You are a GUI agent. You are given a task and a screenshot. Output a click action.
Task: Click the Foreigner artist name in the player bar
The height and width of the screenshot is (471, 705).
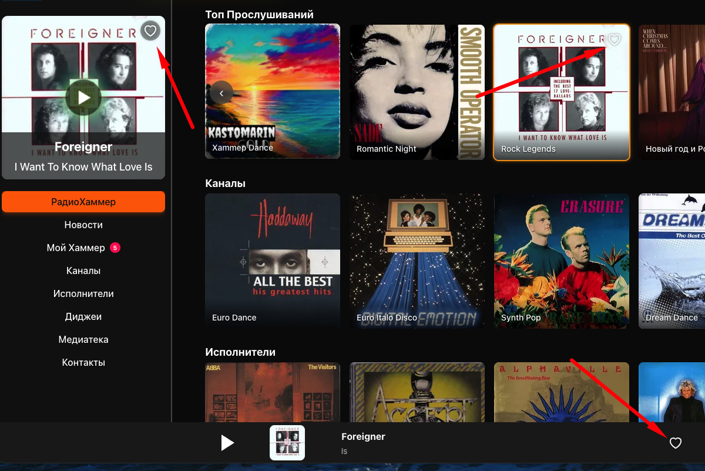(363, 437)
